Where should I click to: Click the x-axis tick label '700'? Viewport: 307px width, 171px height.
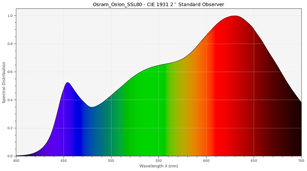click(301, 161)
